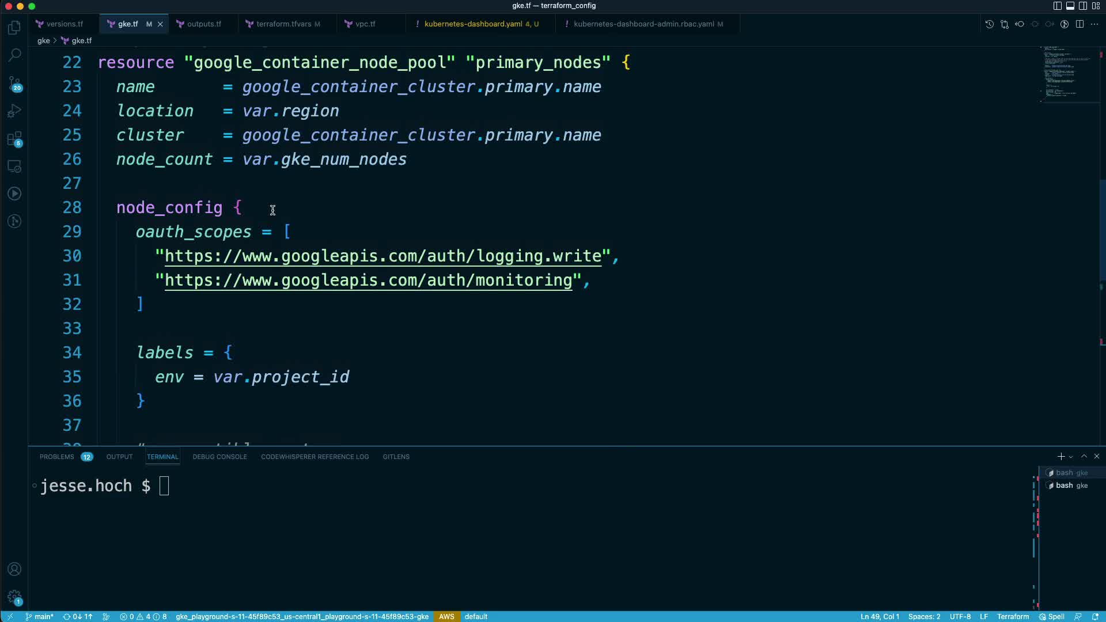1106x622 pixels.
Task: Switch to the vpc.tf tab
Action: [x=365, y=24]
